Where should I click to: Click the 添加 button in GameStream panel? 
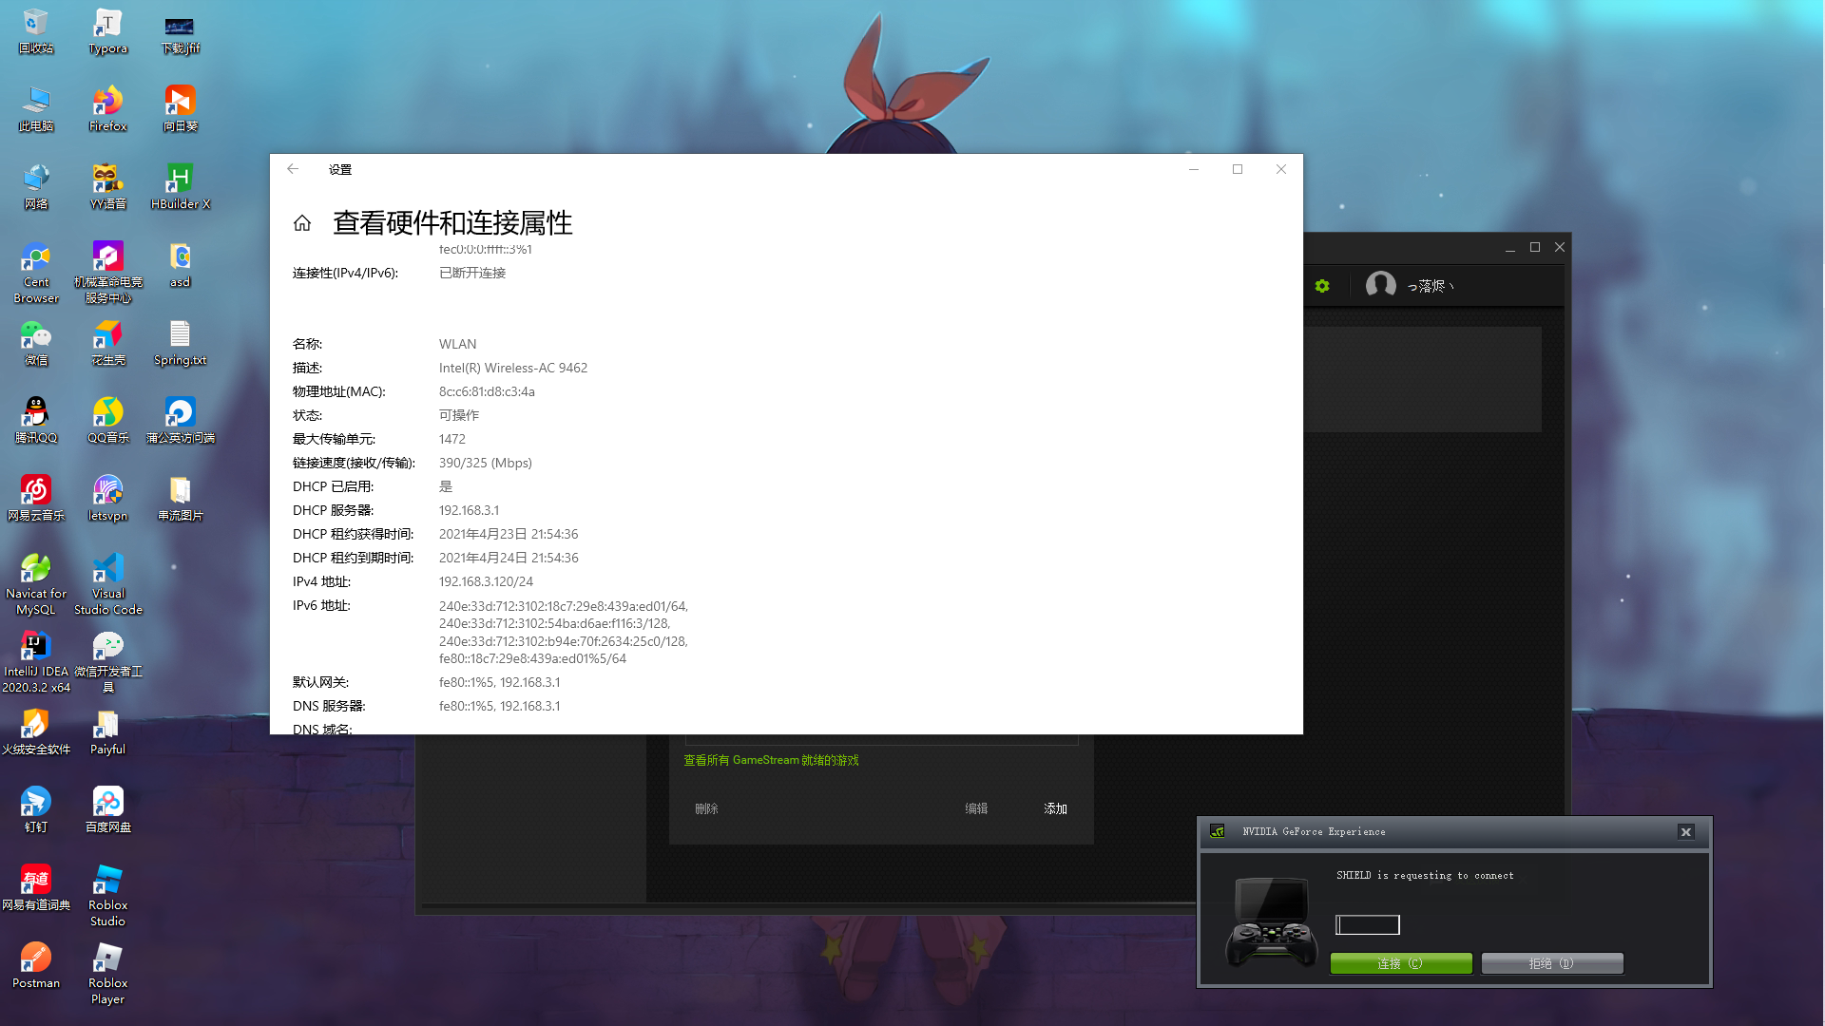(x=1055, y=808)
